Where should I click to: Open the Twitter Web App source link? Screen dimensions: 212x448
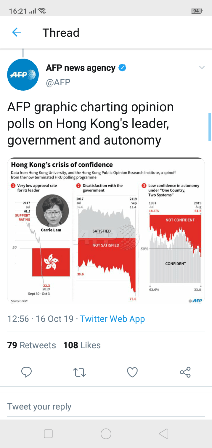[x=113, y=319]
